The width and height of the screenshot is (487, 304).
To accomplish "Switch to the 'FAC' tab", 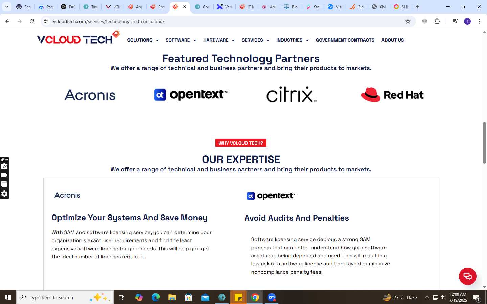I will point(68,7).
